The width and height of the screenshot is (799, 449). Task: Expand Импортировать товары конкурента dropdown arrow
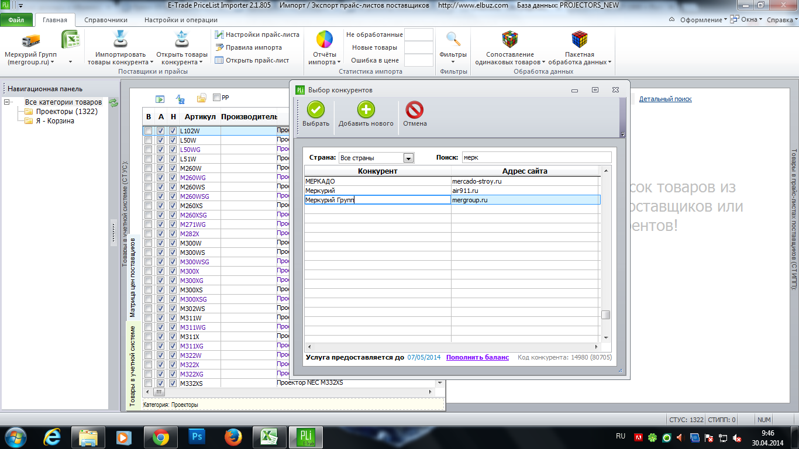151,62
